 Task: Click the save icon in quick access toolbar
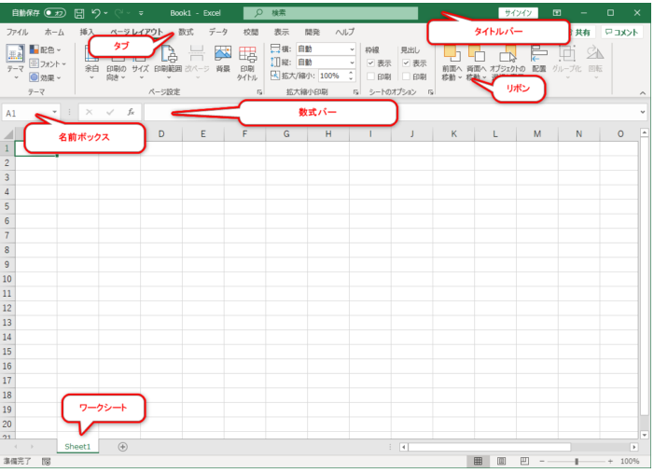click(x=78, y=14)
